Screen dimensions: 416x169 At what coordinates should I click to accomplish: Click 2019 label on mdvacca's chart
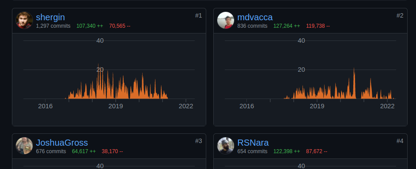coord(317,106)
